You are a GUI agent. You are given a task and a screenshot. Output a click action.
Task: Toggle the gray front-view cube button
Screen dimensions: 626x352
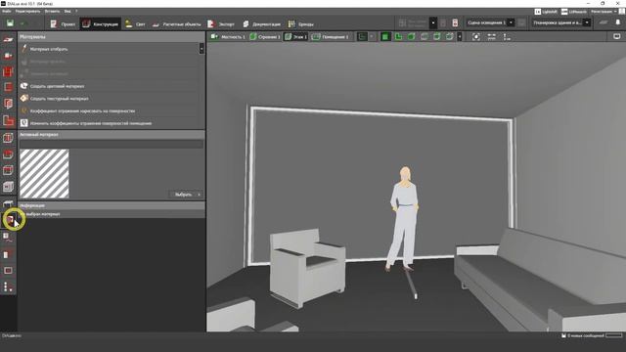pyautogui.click(x=424, y=37)
